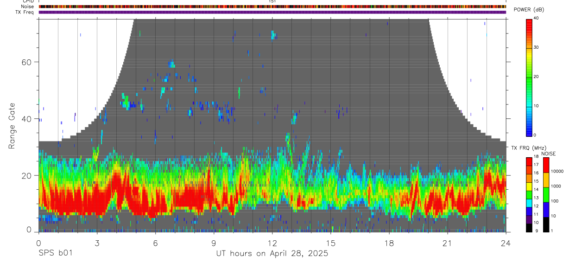Click the Range Gate 20 axis label

pos(28,175)
